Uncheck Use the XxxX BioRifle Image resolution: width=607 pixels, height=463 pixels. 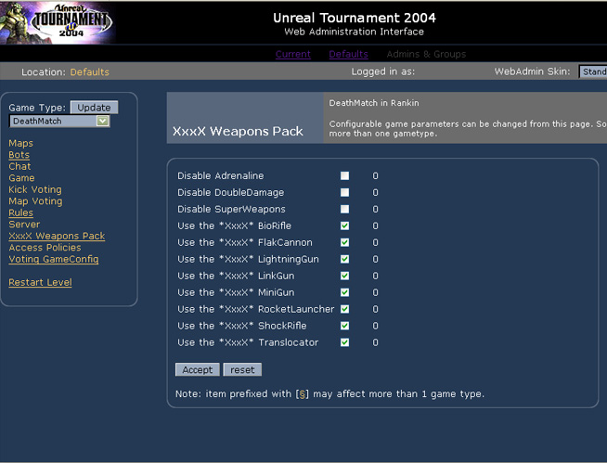click(x=345, y=226)
